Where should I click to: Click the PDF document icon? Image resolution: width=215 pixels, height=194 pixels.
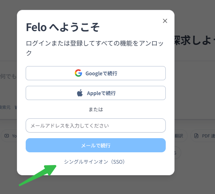tap(196, 136)
